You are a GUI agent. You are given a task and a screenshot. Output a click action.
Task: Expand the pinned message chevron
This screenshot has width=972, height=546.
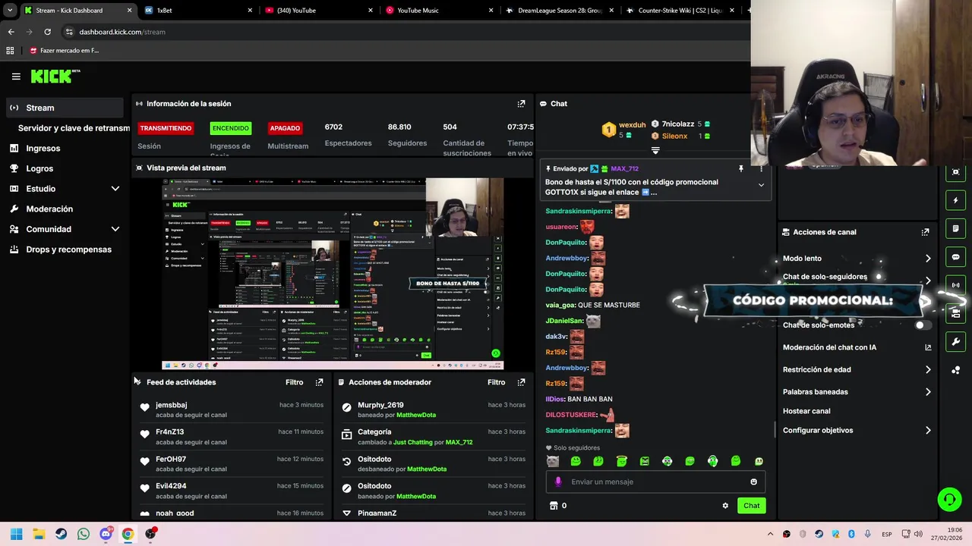[761, 185]
